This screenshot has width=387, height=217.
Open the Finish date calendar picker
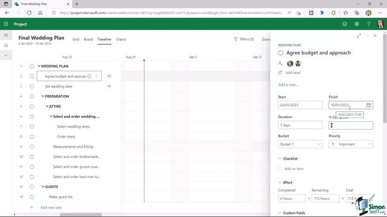tap(368, 105)
